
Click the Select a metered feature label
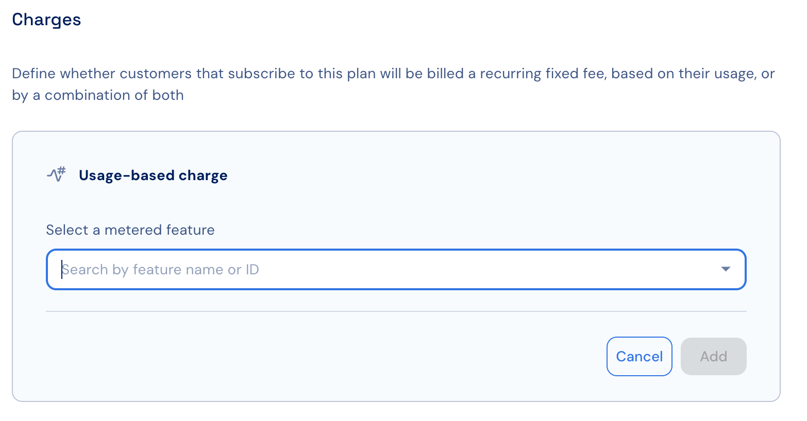(130, 230)
